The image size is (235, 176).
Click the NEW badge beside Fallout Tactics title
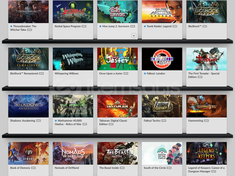pos(164,120)
